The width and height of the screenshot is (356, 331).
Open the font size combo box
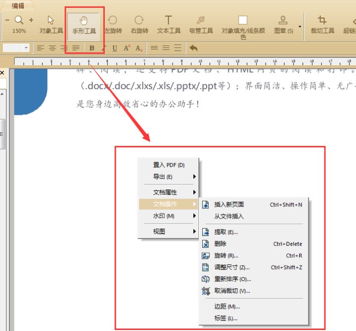click(16, 47)
